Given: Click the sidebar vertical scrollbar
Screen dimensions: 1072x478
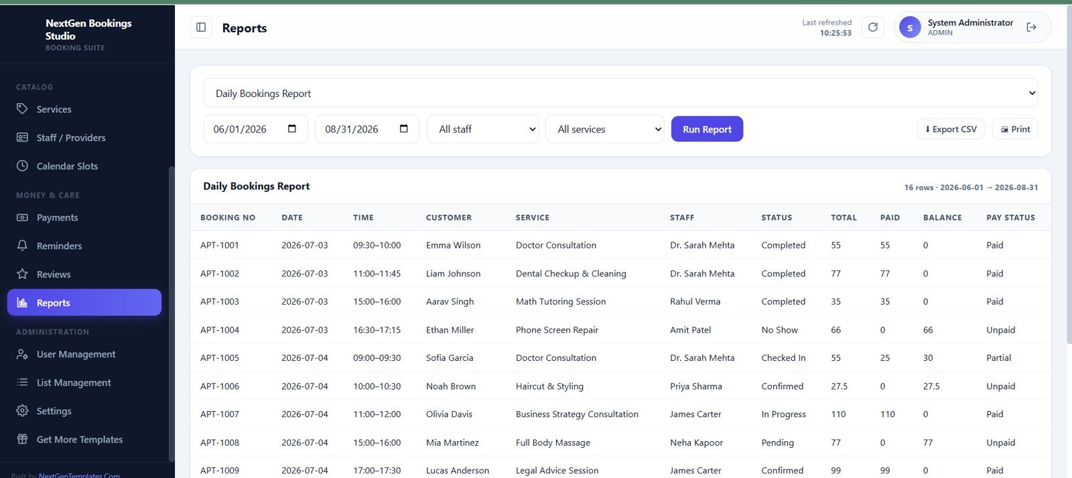Looking at the screenshot, I should 172,313.
